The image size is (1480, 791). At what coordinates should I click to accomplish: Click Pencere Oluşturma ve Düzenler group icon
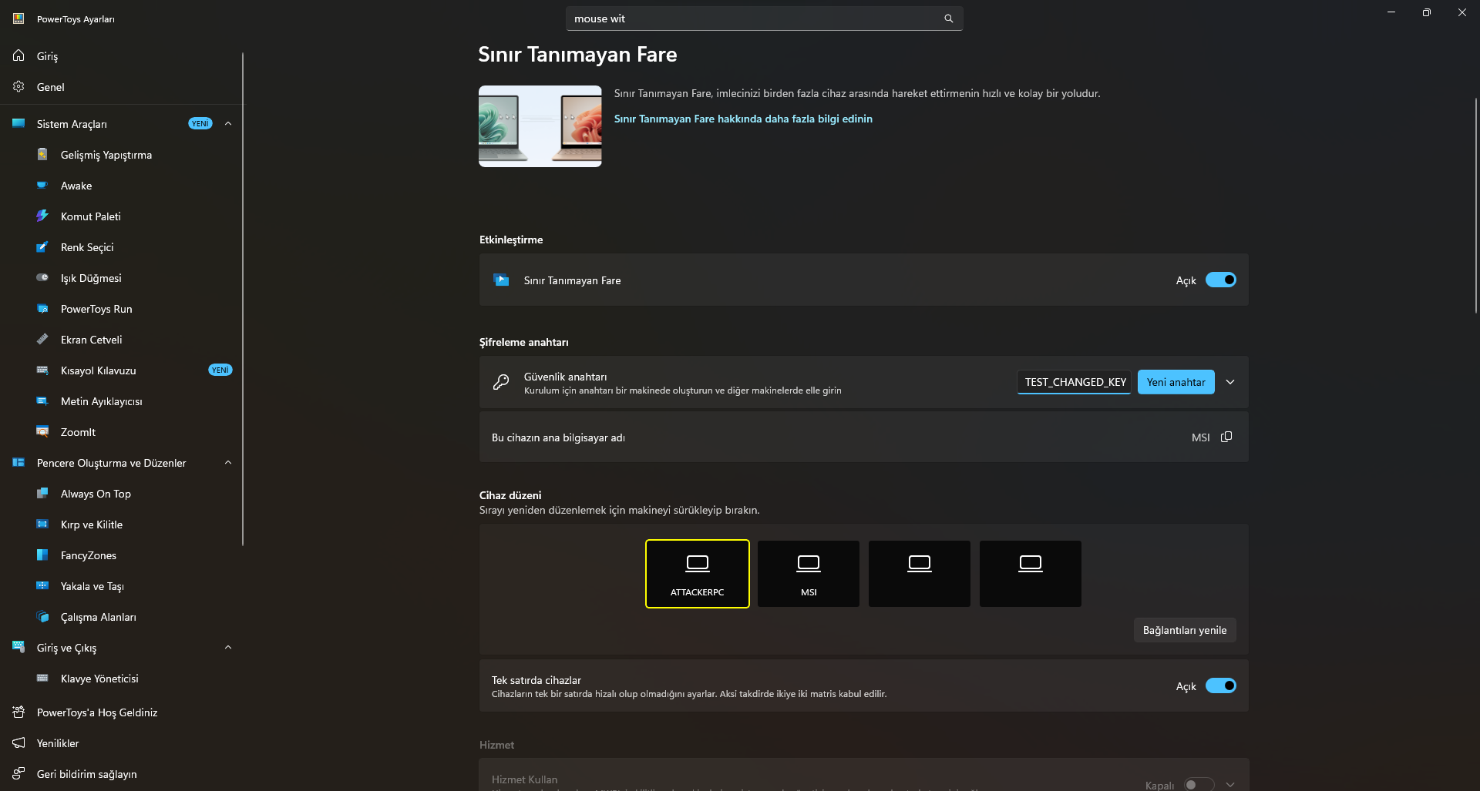tap(18, 462)
